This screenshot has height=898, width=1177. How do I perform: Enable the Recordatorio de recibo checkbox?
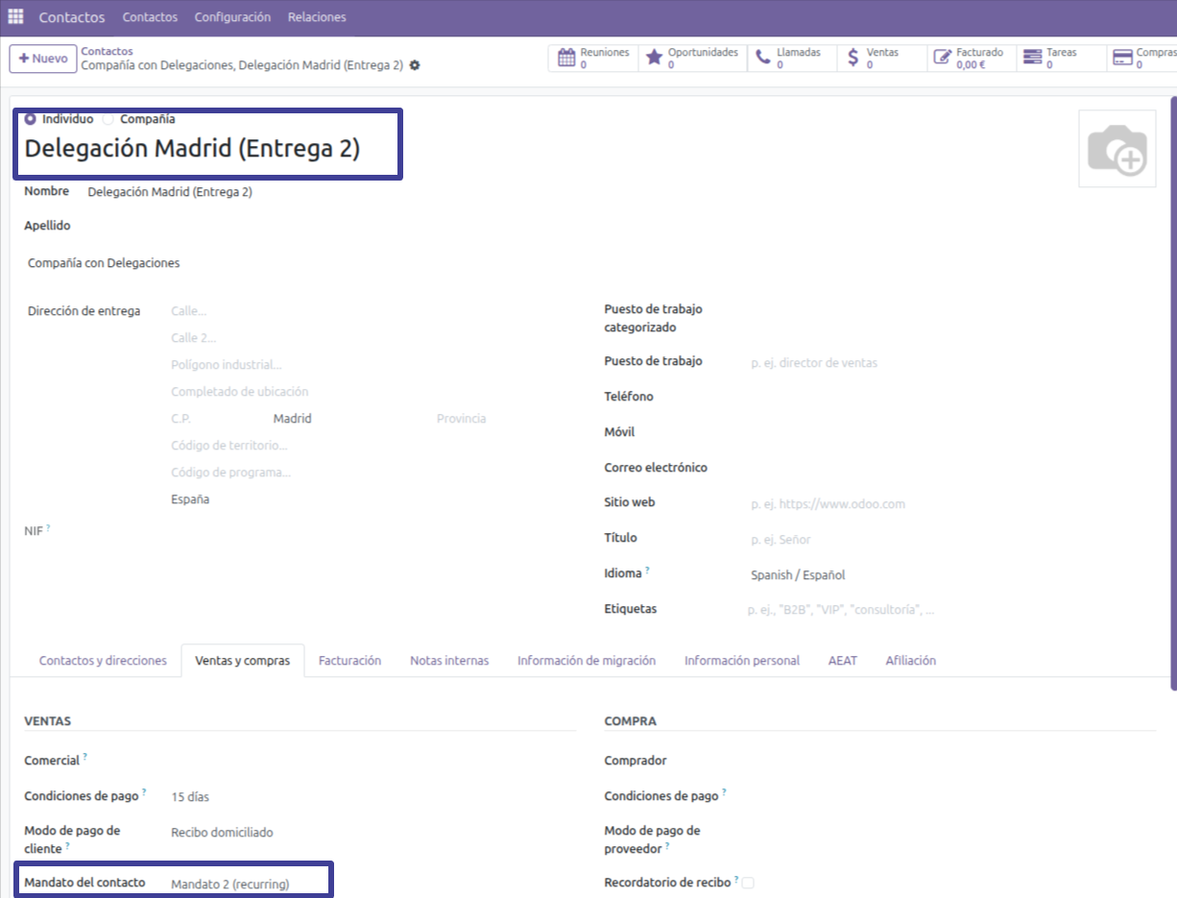pos(748,883)
